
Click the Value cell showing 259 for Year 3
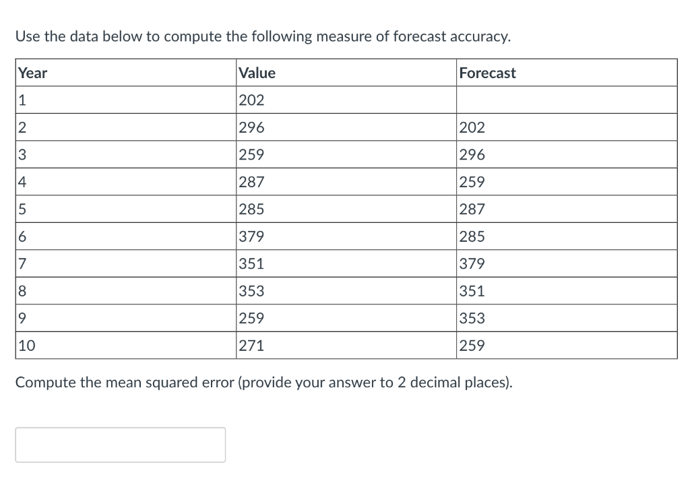[x=250, y=154]
